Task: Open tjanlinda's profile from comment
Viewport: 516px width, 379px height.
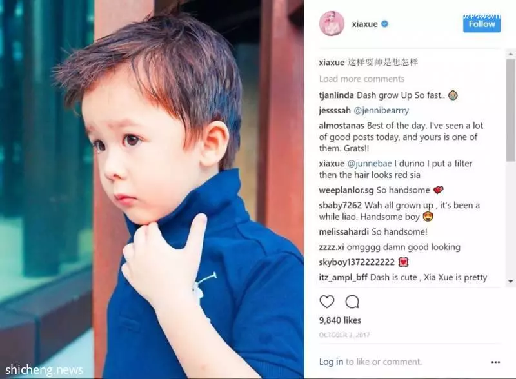Action: [x=336, y=95]
